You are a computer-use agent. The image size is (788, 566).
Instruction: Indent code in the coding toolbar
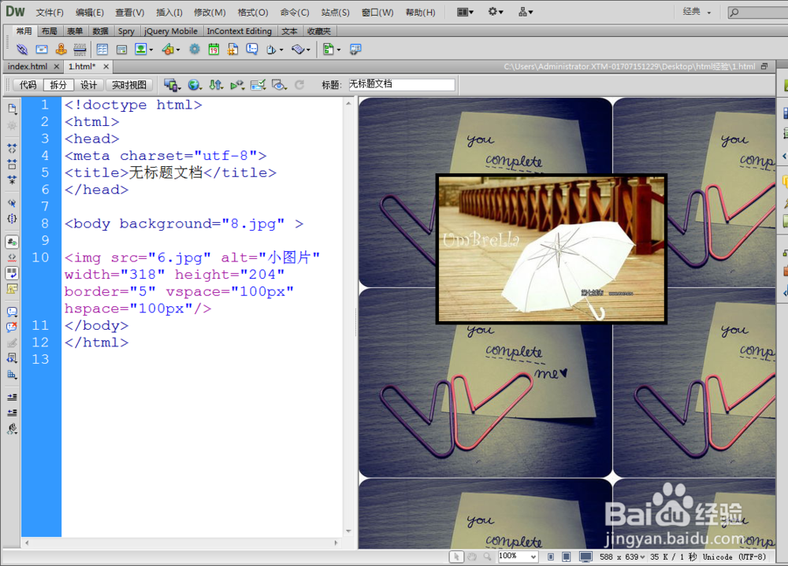12,398
